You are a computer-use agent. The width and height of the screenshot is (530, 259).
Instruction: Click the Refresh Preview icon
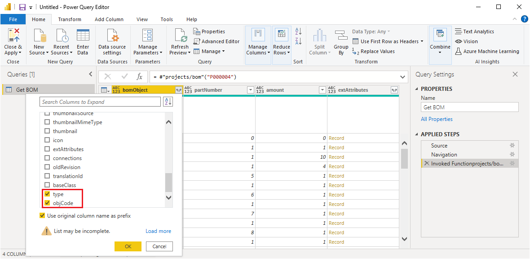180,36
